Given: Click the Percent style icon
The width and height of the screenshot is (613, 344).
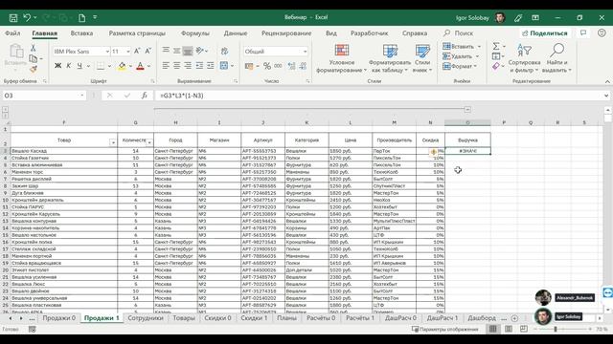Looking at the screenshot, I should pos(267,66).
